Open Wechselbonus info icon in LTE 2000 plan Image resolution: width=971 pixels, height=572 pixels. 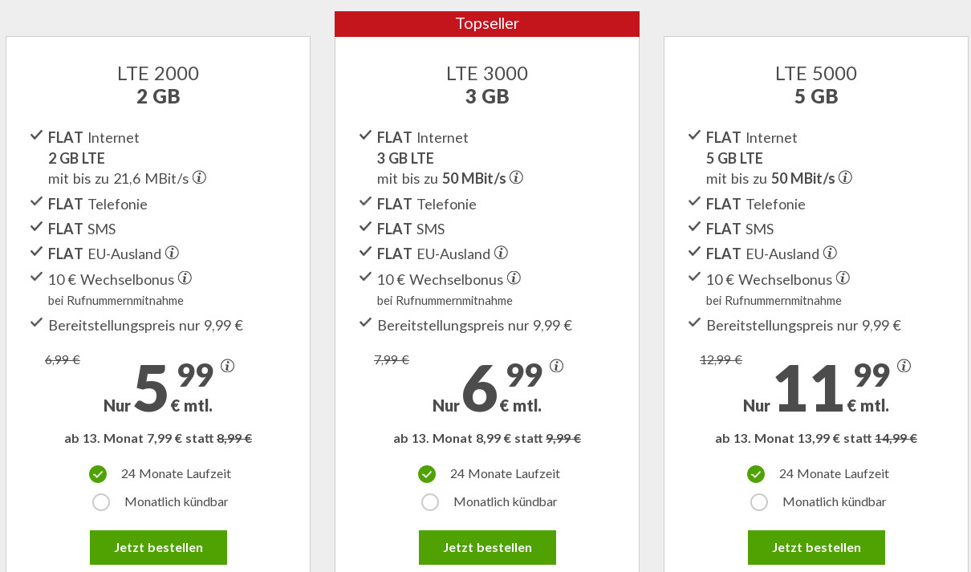pos(185,278)
